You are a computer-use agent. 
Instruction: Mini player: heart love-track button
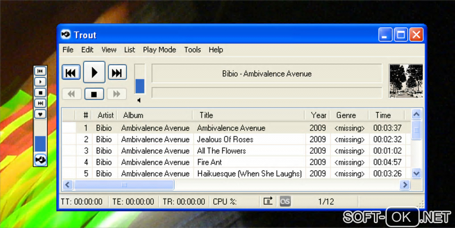(40, 114)
